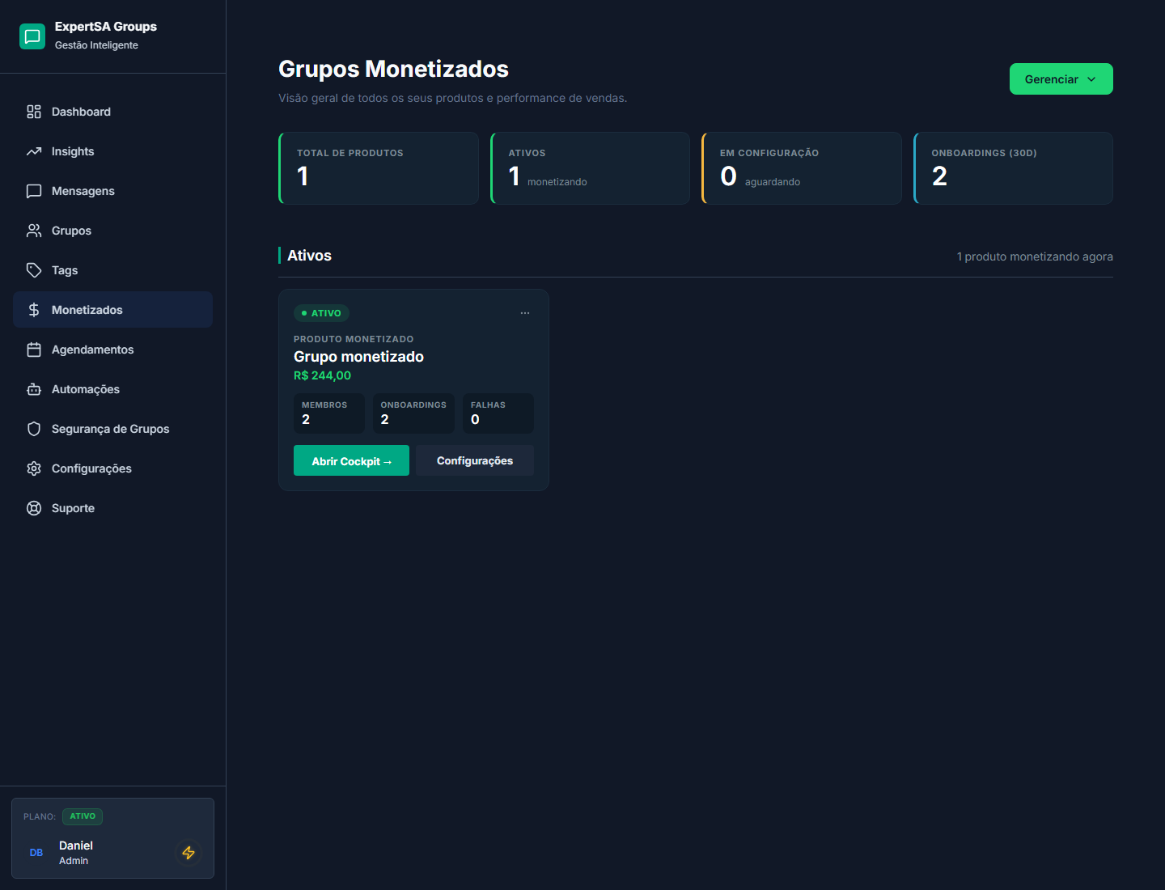Click the Onboardings counter tile on card
The height and width of the screenshot is (890, 1165).
(x=413, y=413)
